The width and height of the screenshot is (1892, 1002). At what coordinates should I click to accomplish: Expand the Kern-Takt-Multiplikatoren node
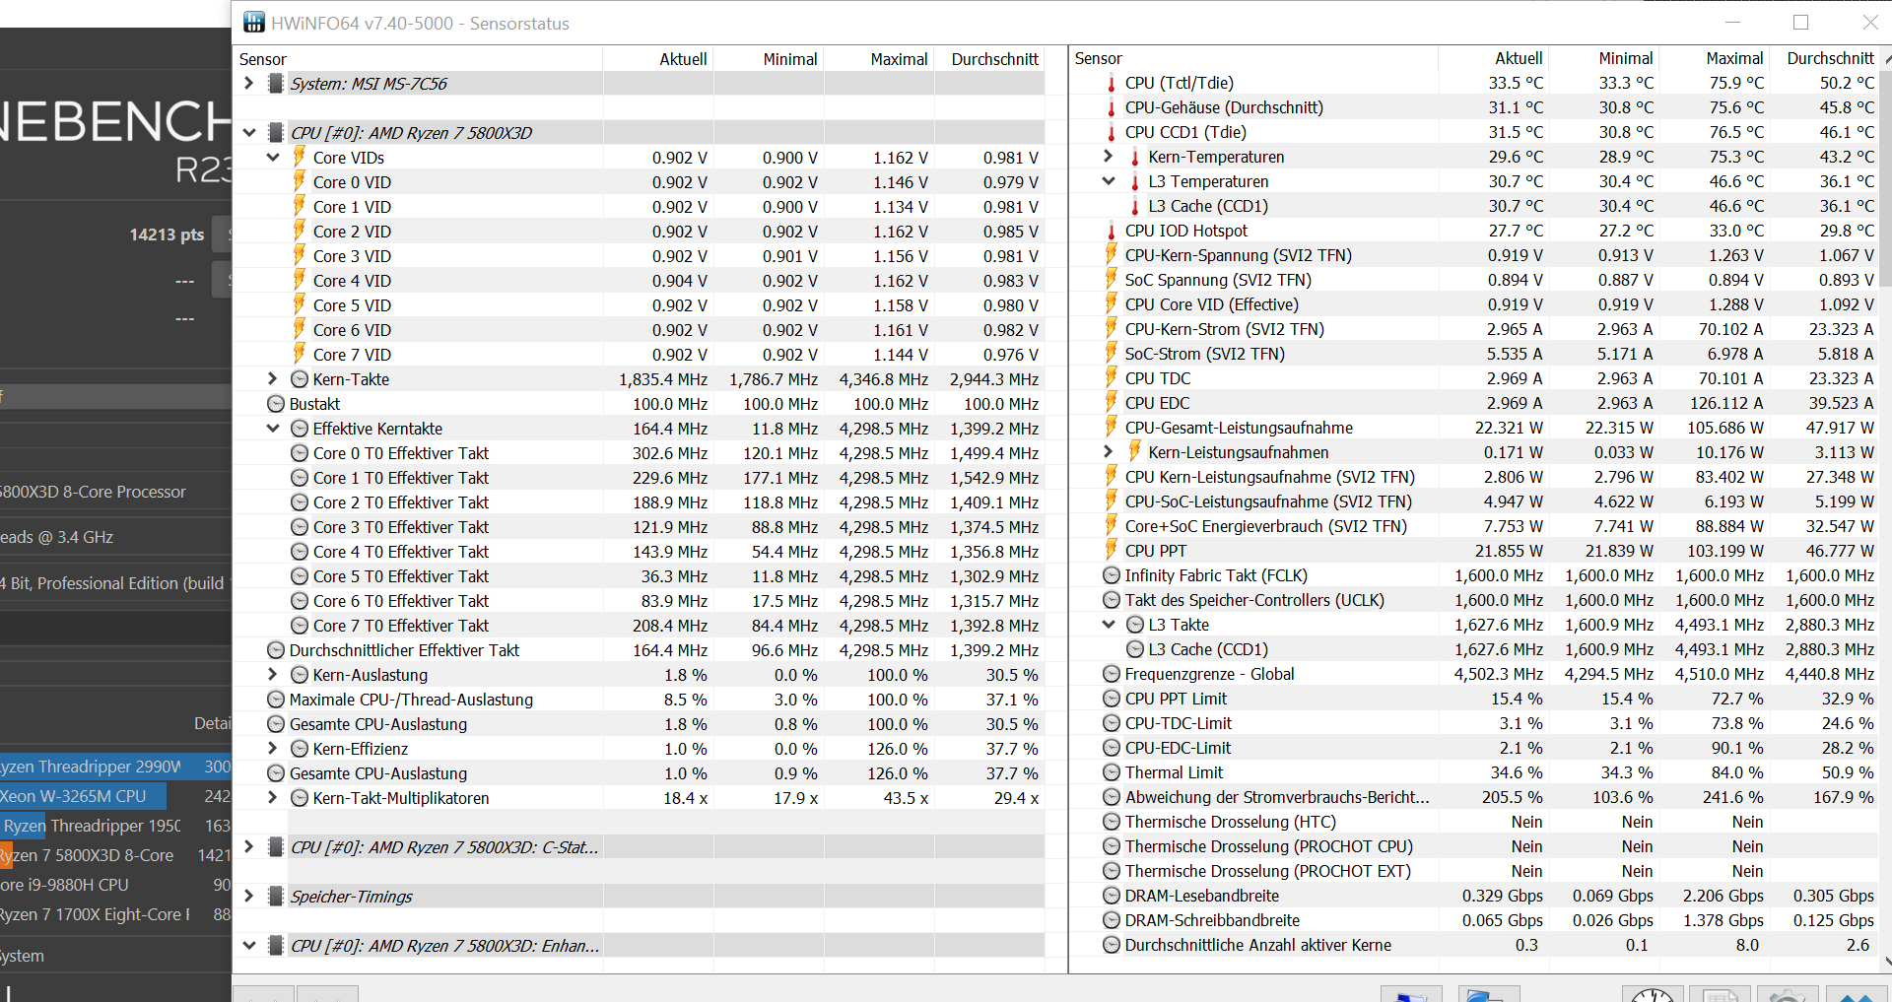pos(273,797)
